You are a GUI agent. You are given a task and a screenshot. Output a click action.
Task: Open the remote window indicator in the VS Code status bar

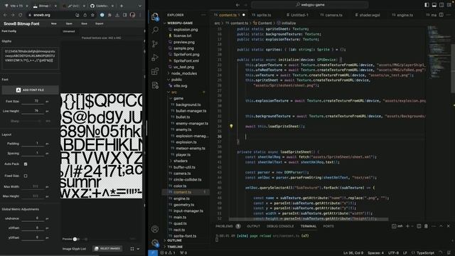153,253
